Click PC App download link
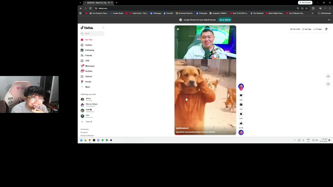Image resolution: width=333 pixels, height=187 pixels. coord(317,29)
